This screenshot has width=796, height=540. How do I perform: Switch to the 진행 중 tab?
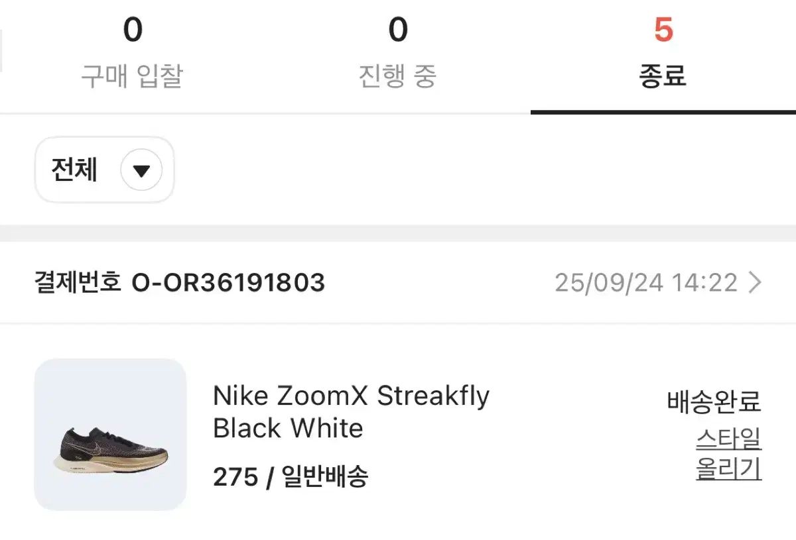(397, 76)
